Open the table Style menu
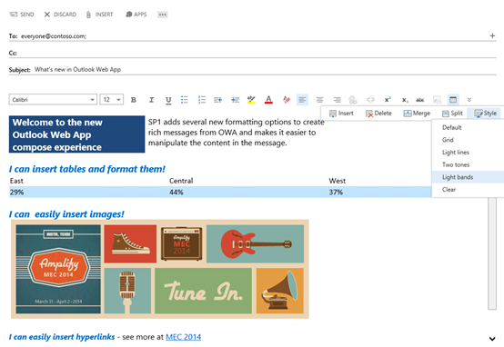 [x=485, y=113]
